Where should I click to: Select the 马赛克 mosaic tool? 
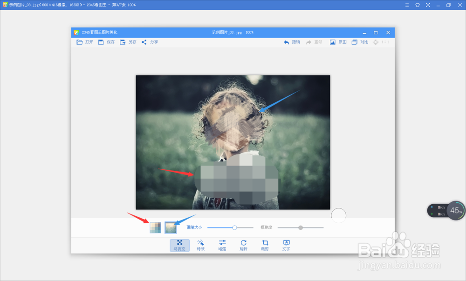(179, 245)
